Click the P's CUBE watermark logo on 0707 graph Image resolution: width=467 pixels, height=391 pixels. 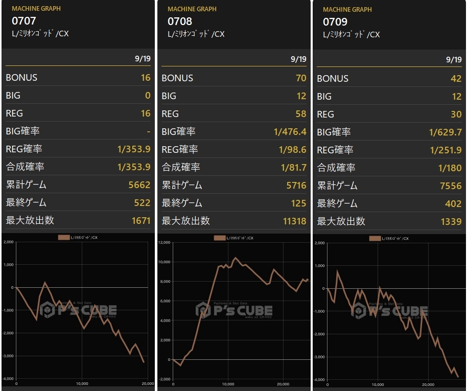[x=78, y=310]
